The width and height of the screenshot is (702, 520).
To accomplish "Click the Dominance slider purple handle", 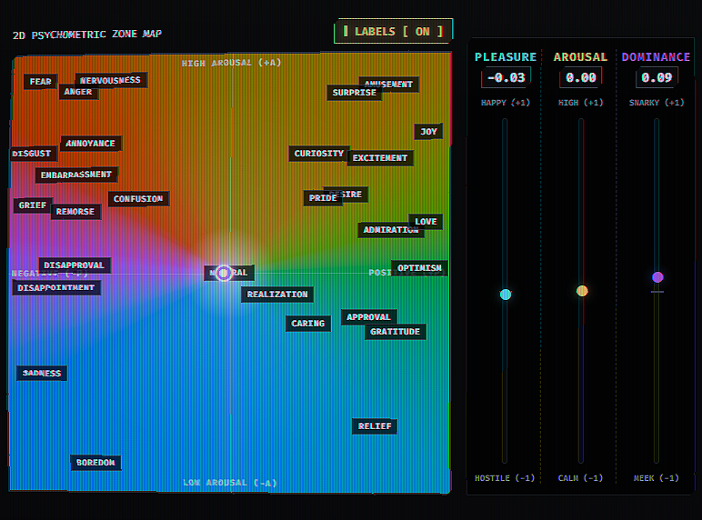I will pyautogui.click(x=657, y=277).
